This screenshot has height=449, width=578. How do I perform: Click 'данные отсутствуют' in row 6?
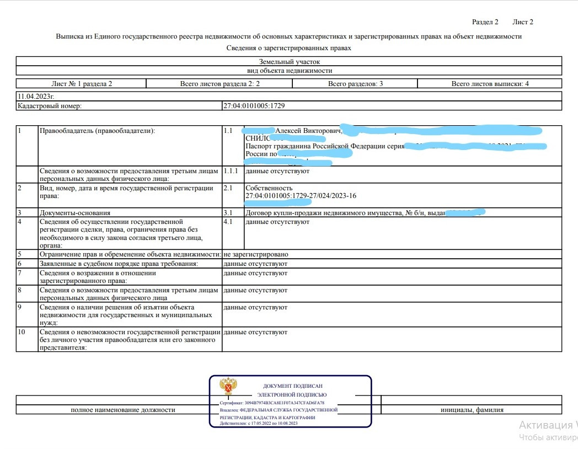click(x=255, y=264)
